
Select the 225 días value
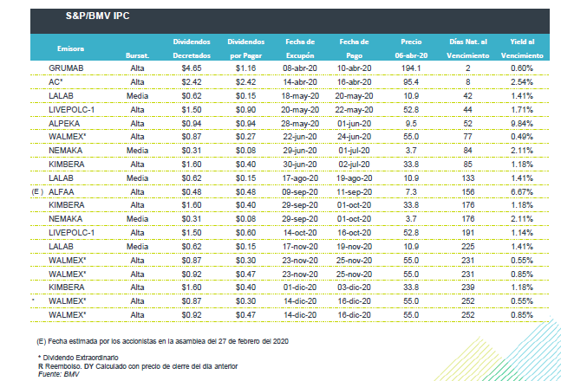(x=467, y=247)
